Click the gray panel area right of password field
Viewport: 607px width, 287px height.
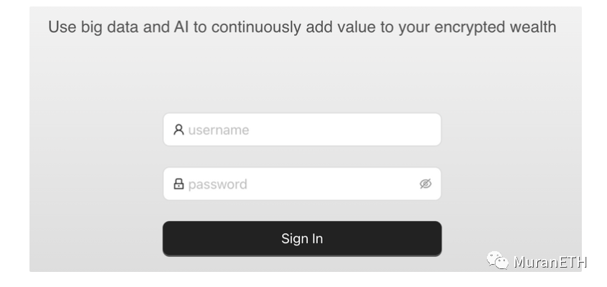pyautogui.click(x=511, y=184)
